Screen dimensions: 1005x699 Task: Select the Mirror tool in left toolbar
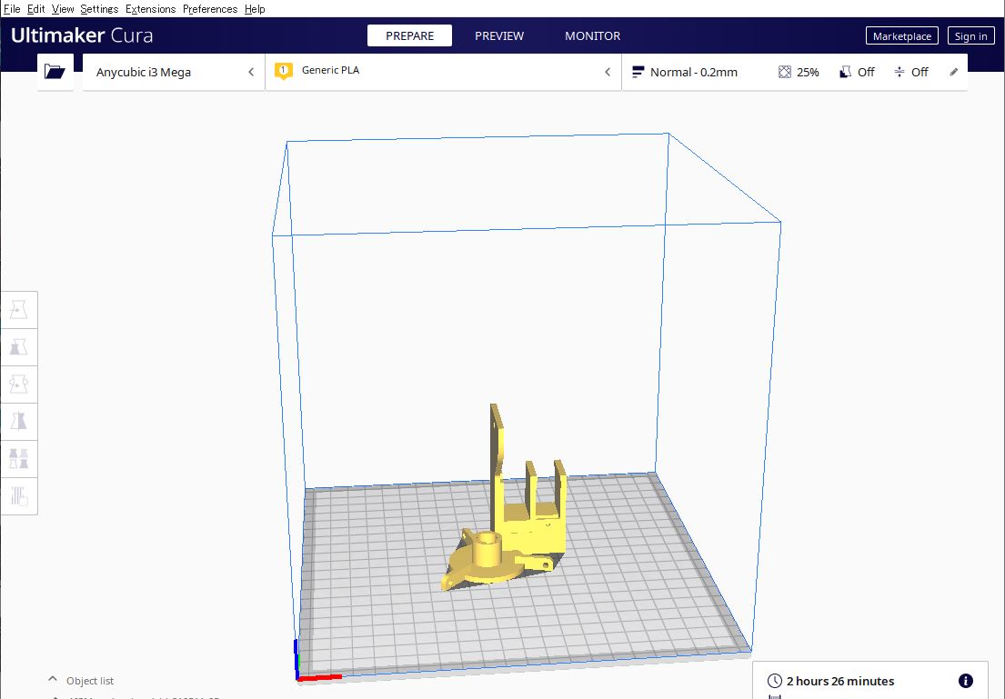pos(19,421)
